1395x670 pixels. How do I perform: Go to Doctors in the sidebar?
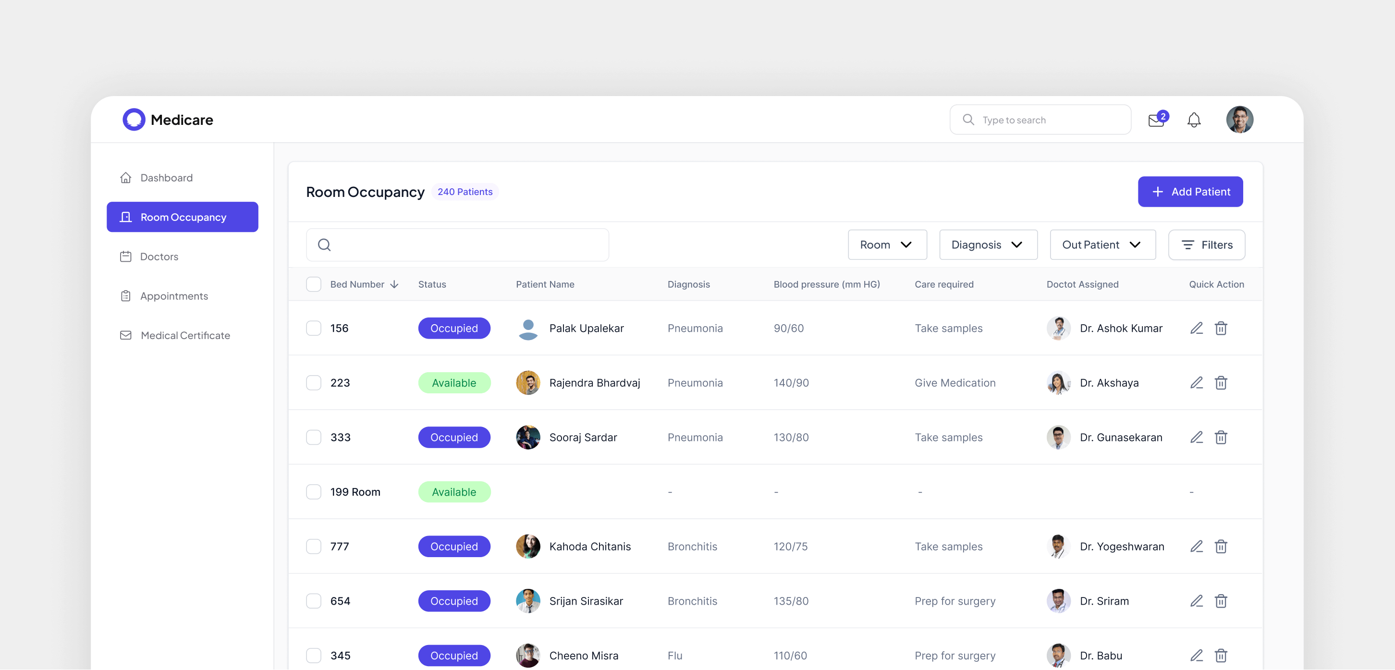pos(159,257)
